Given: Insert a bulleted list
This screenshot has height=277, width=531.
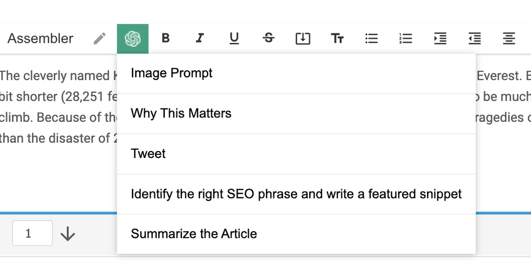Looking at the screenshot, I should 371,38.
